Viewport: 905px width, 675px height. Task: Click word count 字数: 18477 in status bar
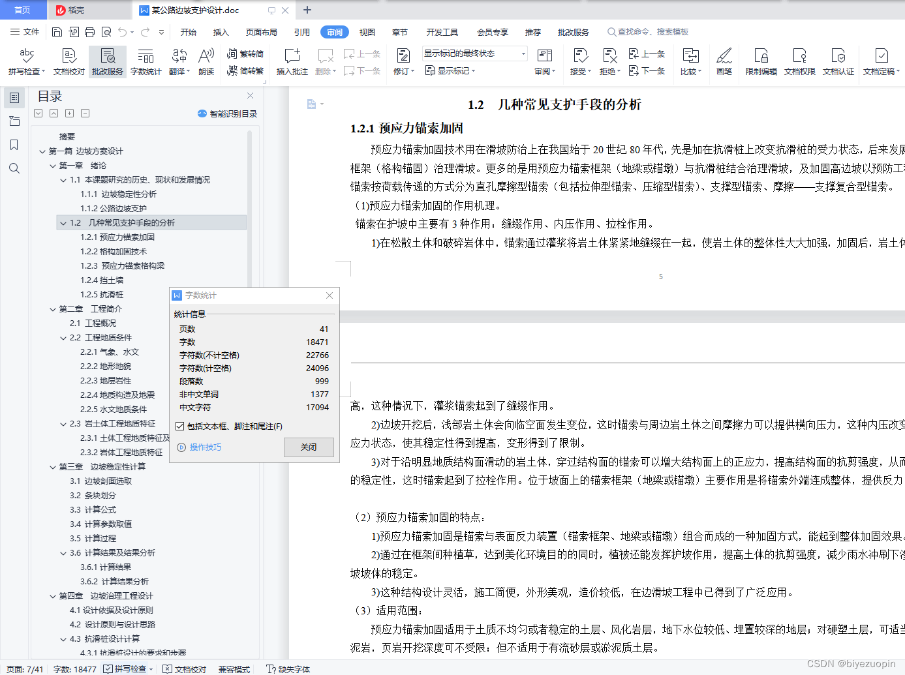74,668
